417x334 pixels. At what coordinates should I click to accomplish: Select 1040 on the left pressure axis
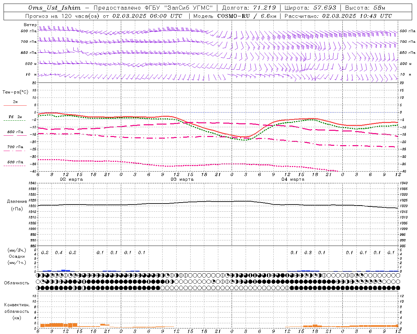[33, 183]
